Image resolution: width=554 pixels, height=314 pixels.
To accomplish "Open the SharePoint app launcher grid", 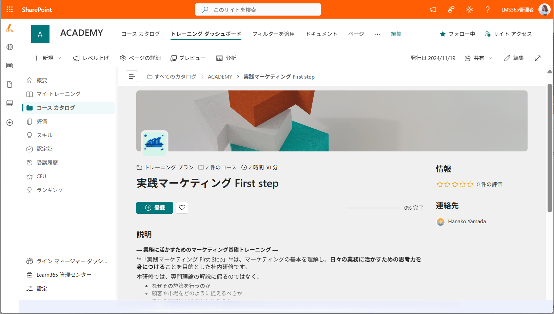I will (x=9, y=9).
